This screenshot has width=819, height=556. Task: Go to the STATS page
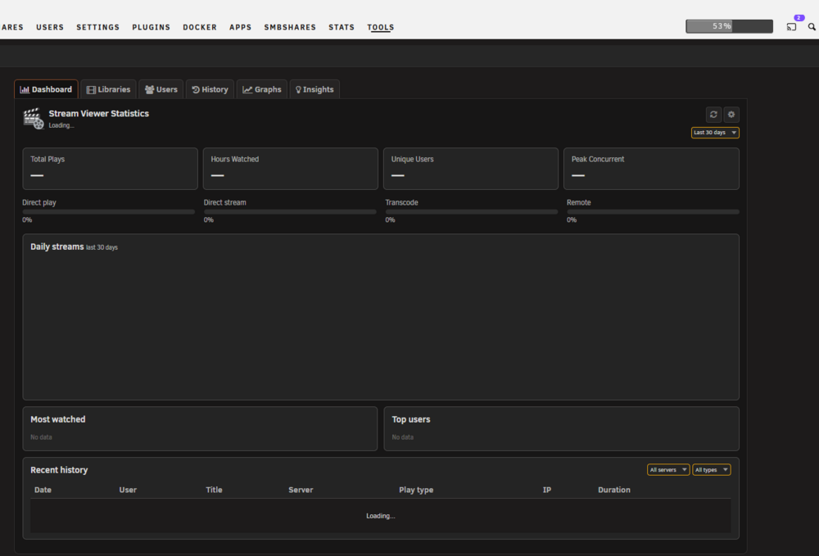click(x=342, y=27)
